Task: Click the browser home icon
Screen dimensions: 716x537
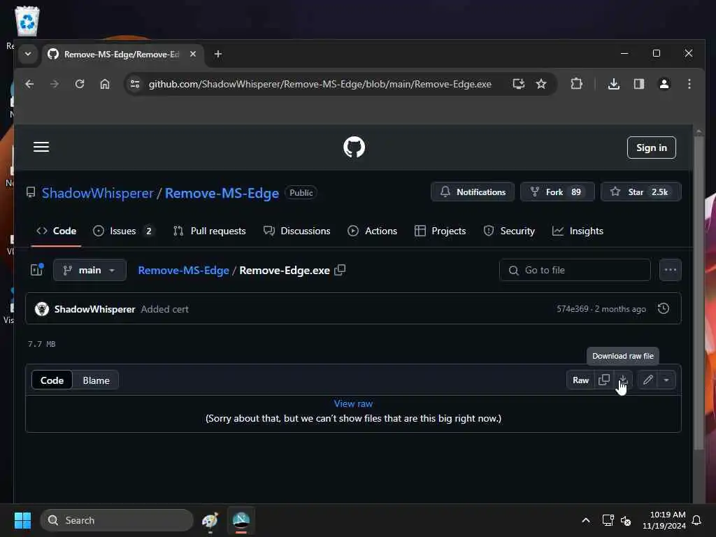Action: pyautogui.click(x=105, y=84)
